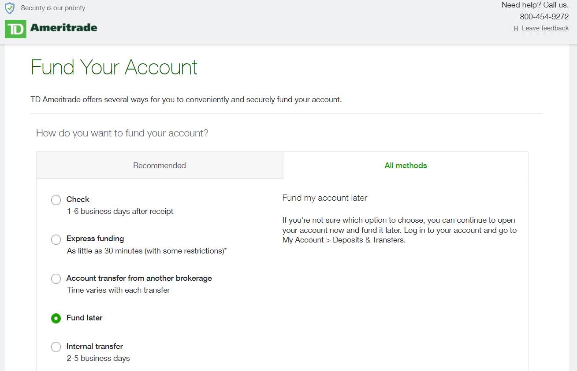This screenshot has width=577, height=371.
Task: Click 'As little as 30 minutes' description
Action: (147, 251)
